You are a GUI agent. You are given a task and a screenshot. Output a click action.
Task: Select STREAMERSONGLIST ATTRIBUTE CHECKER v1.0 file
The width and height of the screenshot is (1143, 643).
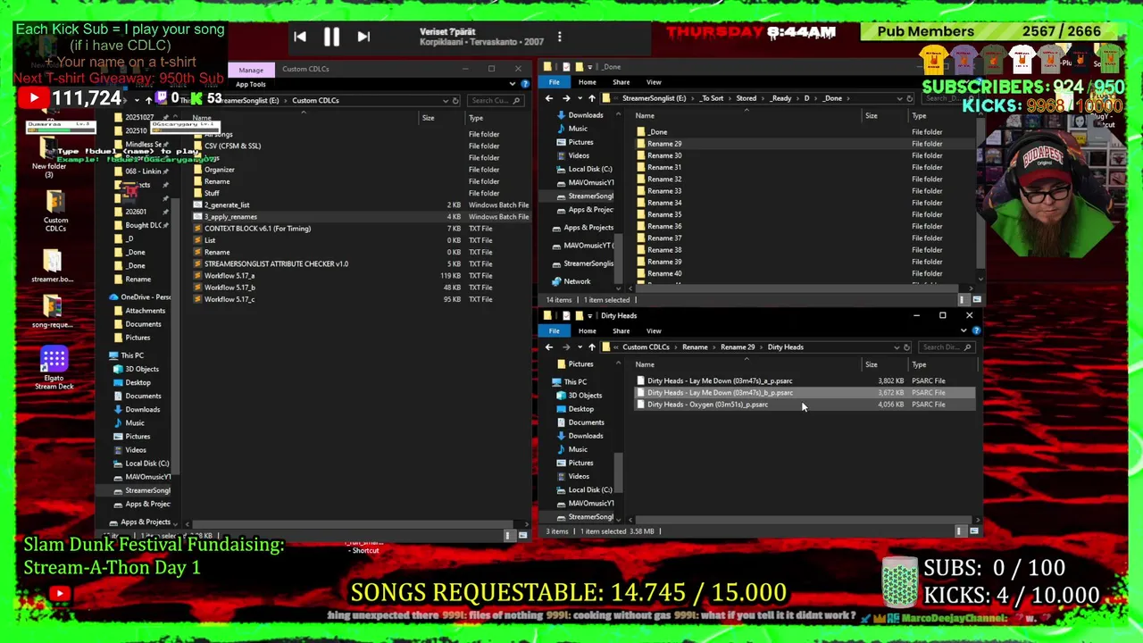pyautogui.click(x=276, y=264)
